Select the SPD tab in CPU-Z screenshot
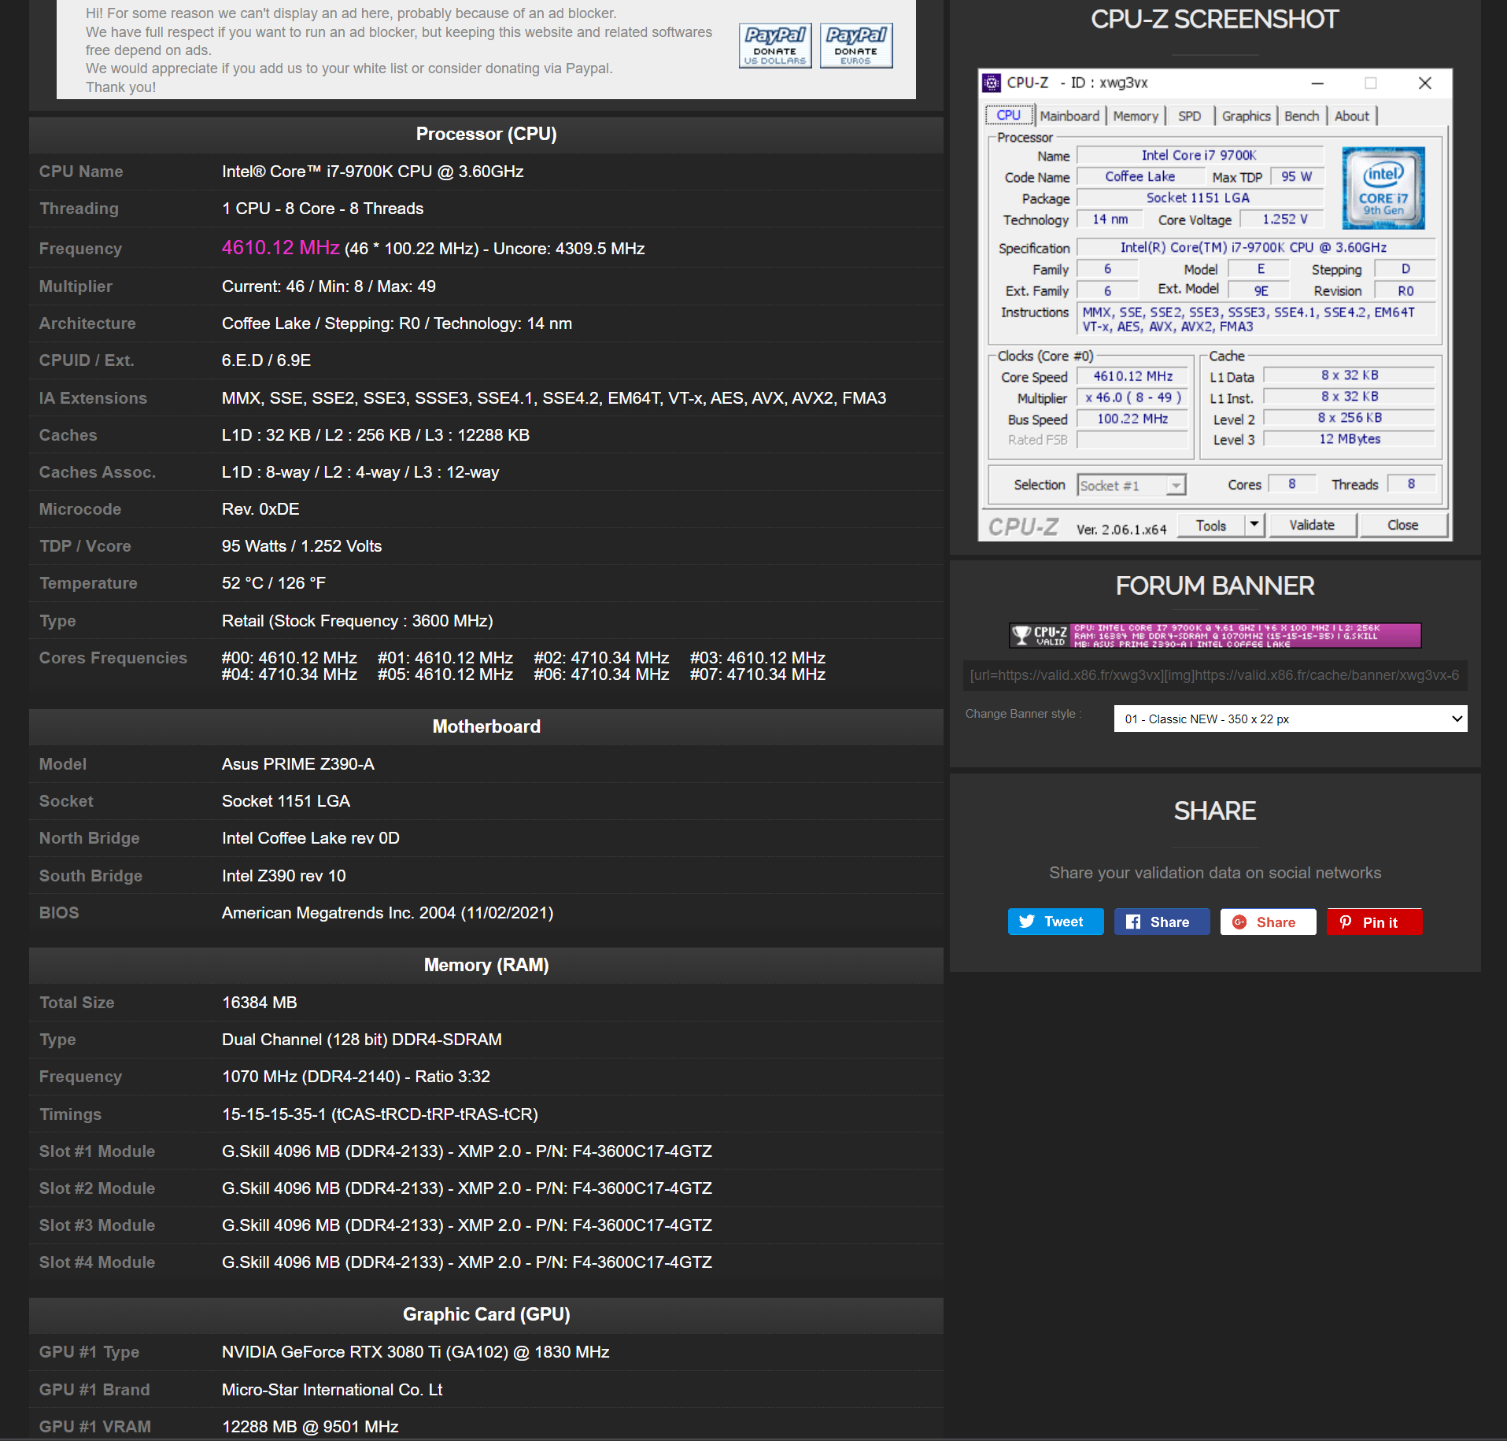The image size is (1507, 1441). [1189, 116]
